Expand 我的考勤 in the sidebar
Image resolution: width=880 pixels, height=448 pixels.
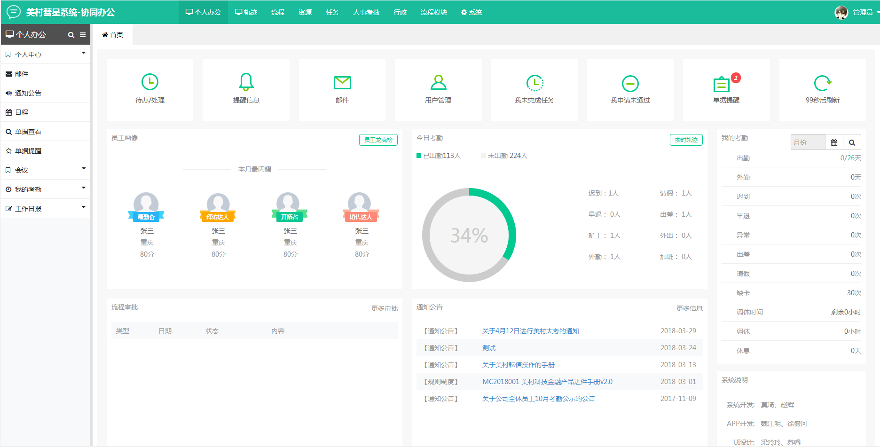46,189
